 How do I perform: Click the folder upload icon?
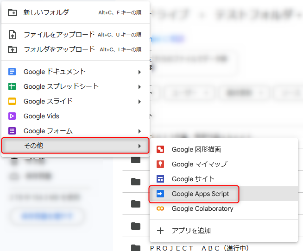[x=13, y=49]
